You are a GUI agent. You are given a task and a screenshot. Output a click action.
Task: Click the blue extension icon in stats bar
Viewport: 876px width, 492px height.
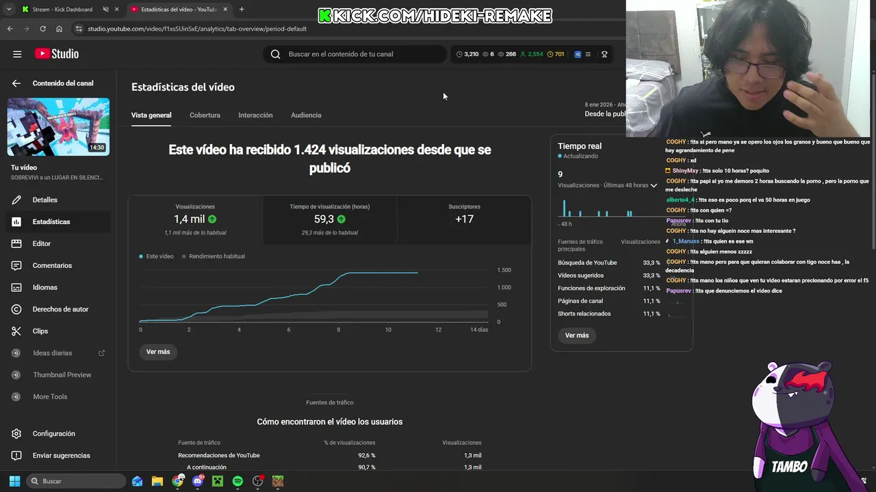(x=578, y=54)
